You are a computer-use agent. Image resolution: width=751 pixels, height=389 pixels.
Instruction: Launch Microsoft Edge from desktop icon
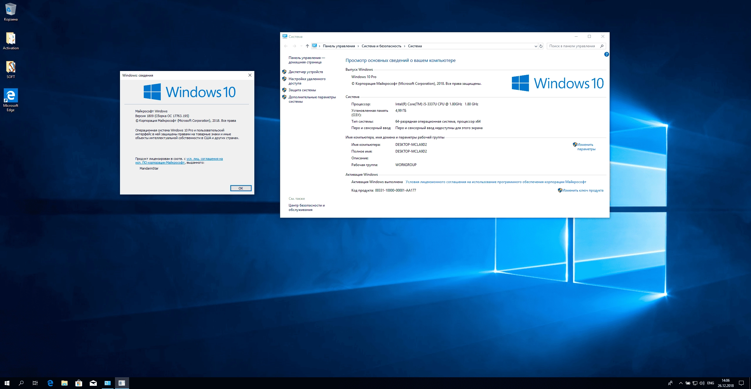pos(11,100)
